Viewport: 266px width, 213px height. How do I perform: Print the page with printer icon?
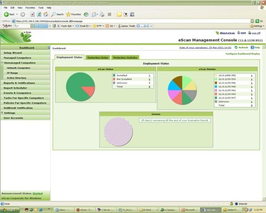pyautogui.click(x=102, y=15)
